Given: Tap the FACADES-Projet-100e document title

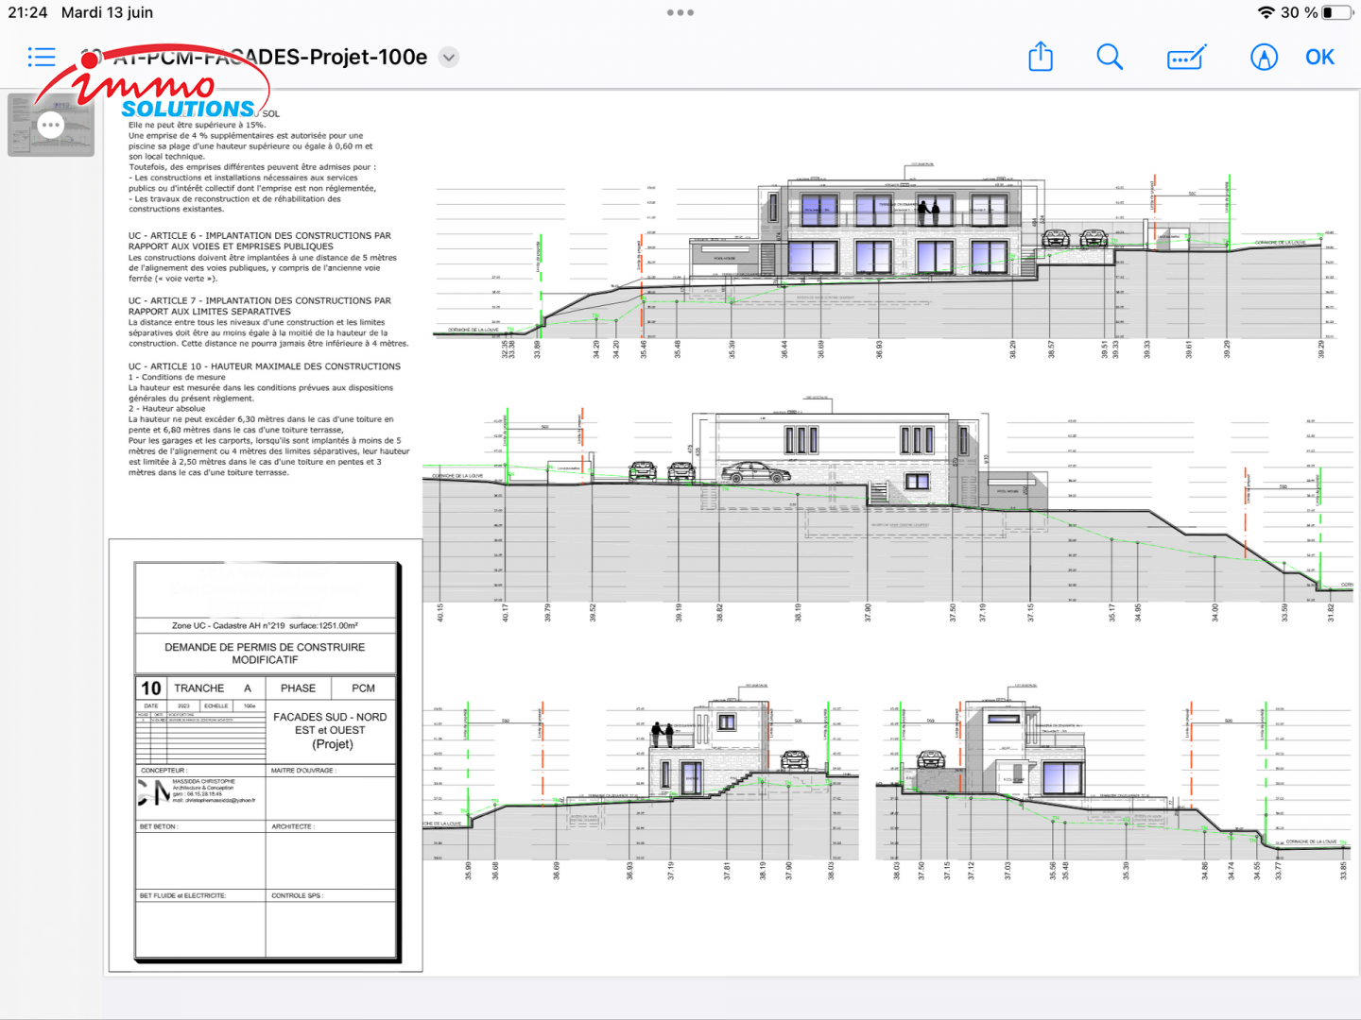Looking at the screenshot, I should tap(312, 58).
